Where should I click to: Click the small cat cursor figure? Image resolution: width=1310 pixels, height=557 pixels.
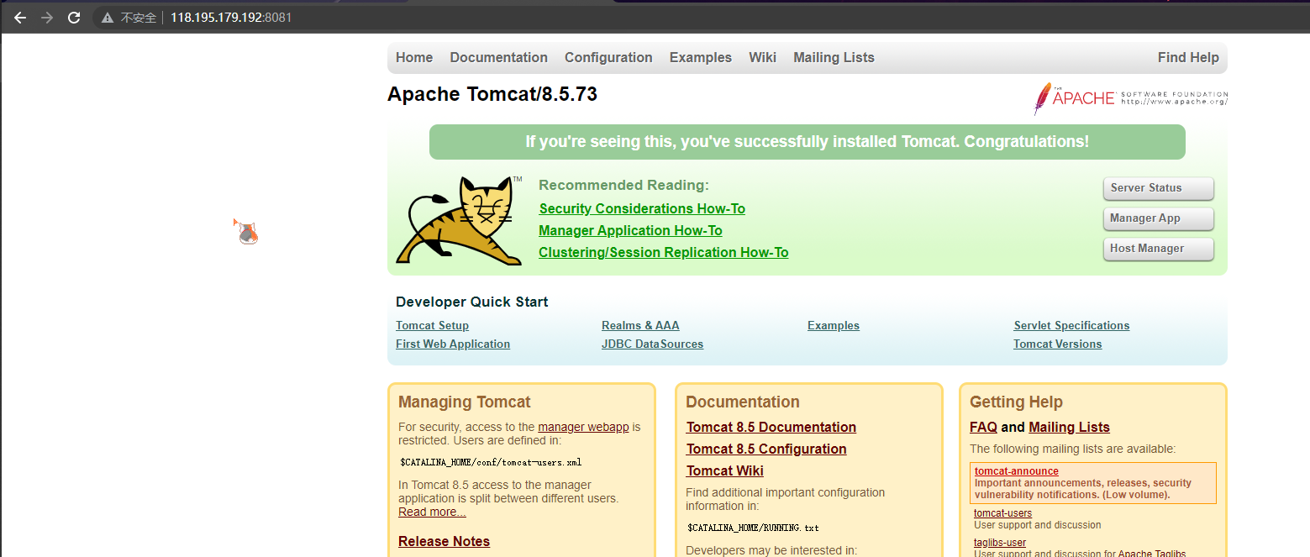(x=246, y=231)
